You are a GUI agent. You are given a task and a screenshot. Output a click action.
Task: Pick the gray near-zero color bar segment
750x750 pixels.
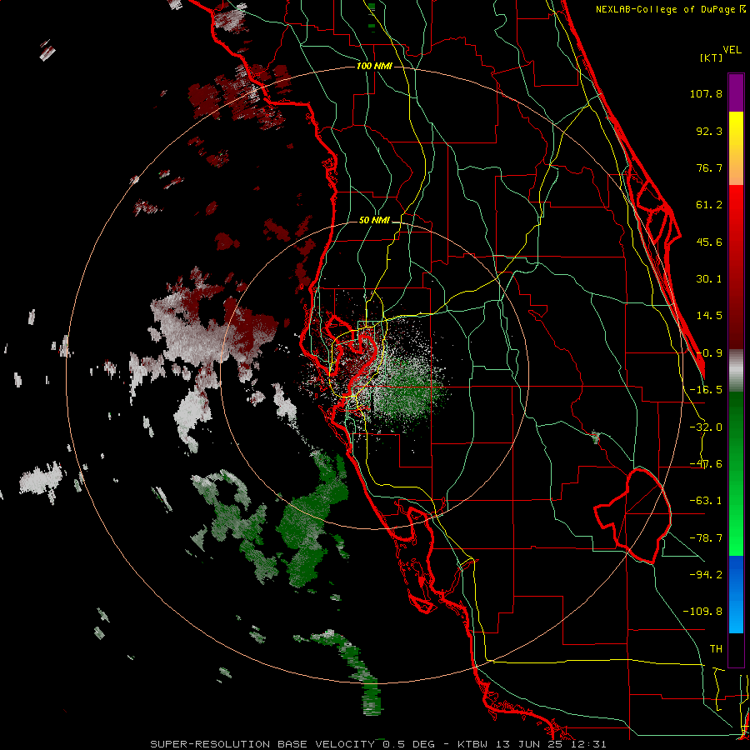tap(736, 371)
